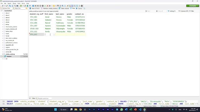The height and width of the screenshot is (112, 200).
Task: Click the gender column header
Action: [69, 14]
